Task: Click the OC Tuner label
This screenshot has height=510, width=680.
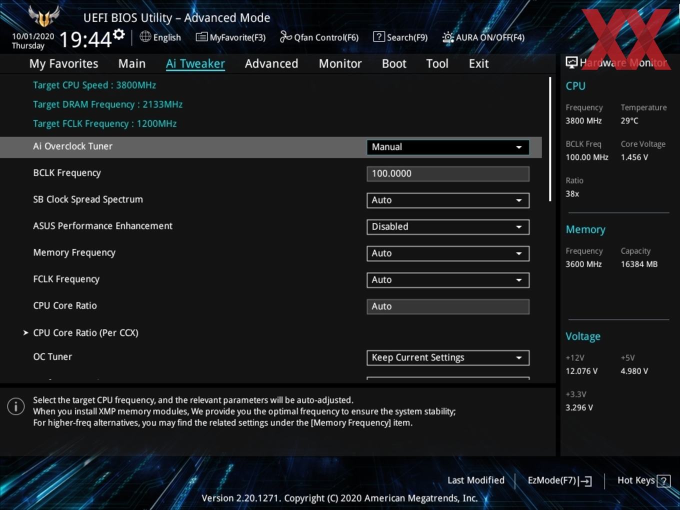Action: tap(52, 356)
